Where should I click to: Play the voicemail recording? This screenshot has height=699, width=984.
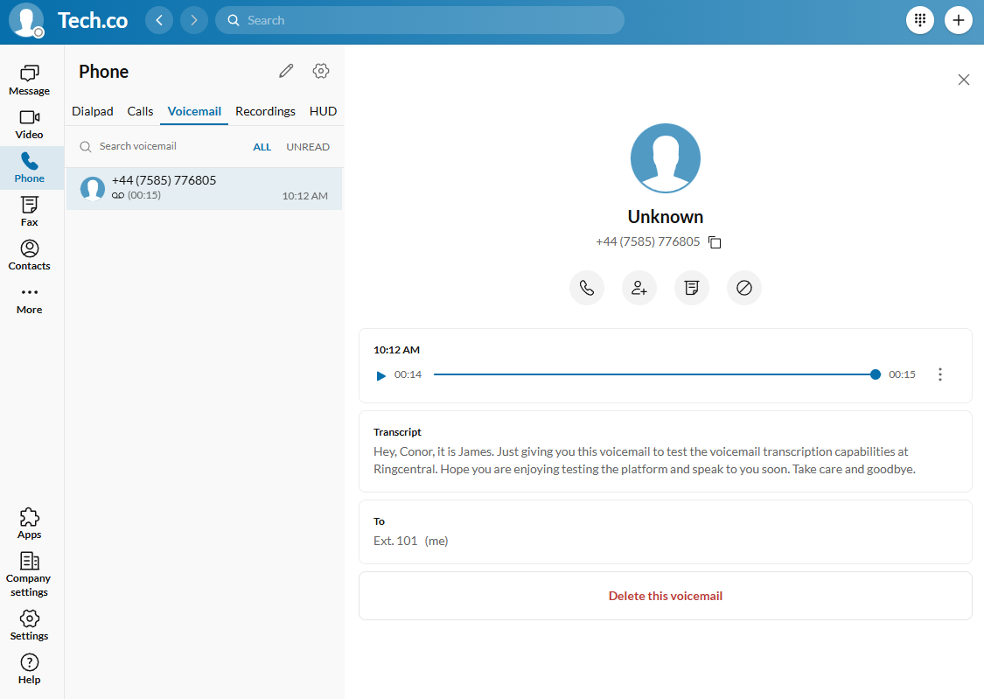click(x=380, y=374)
